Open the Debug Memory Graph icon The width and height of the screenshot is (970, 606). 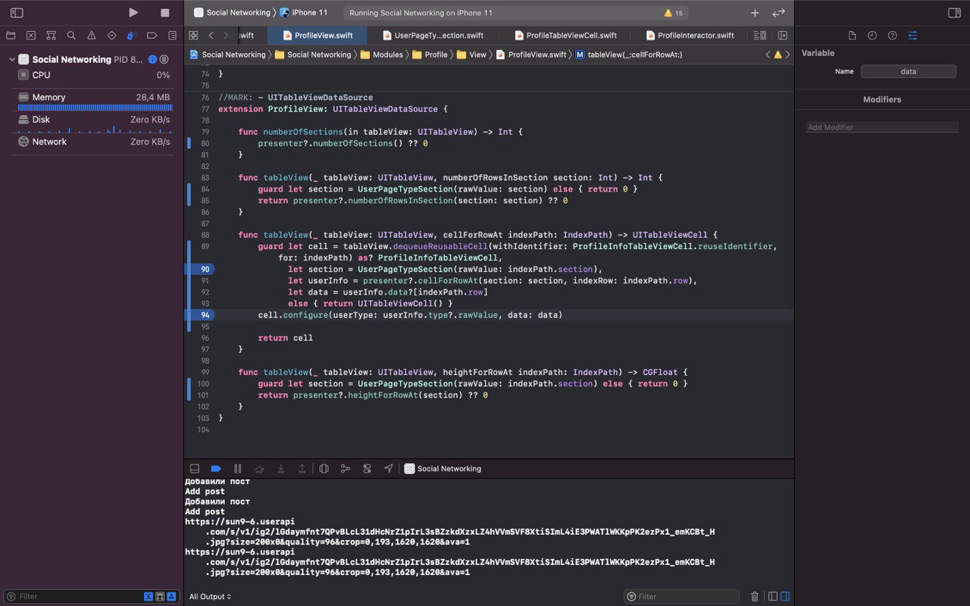(x=346, y=469)
